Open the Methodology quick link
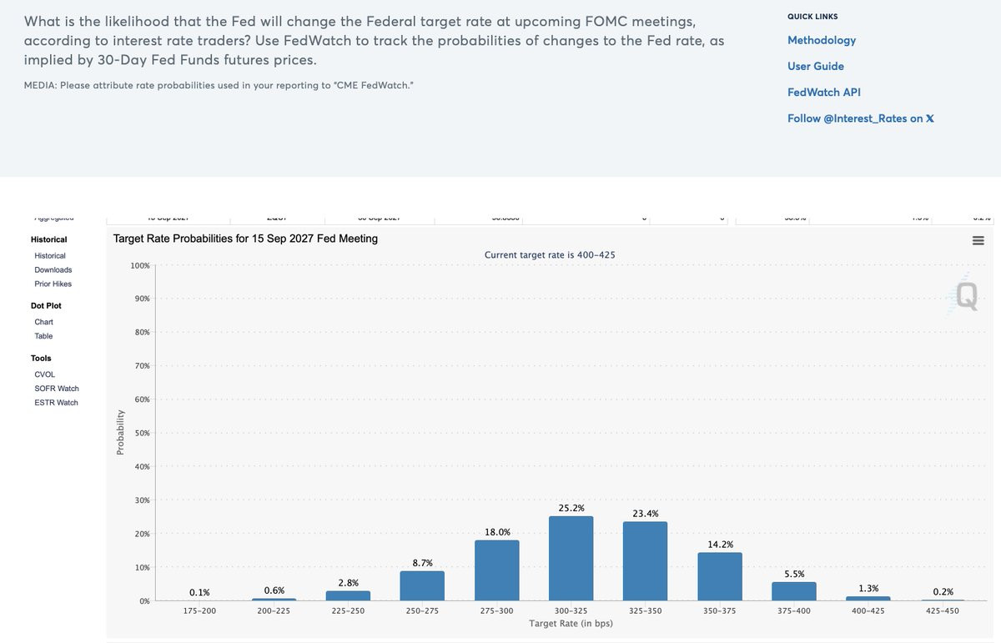 822,40
